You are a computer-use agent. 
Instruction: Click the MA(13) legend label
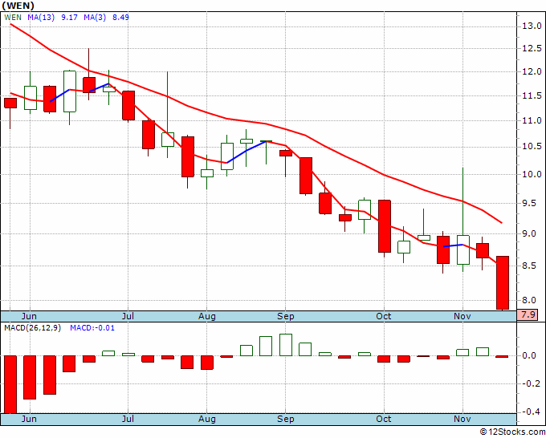point(41,17)
